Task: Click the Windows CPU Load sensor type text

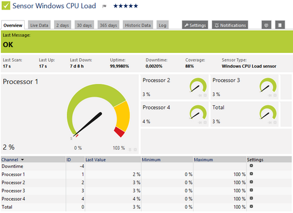Action: tap(249, 66)
